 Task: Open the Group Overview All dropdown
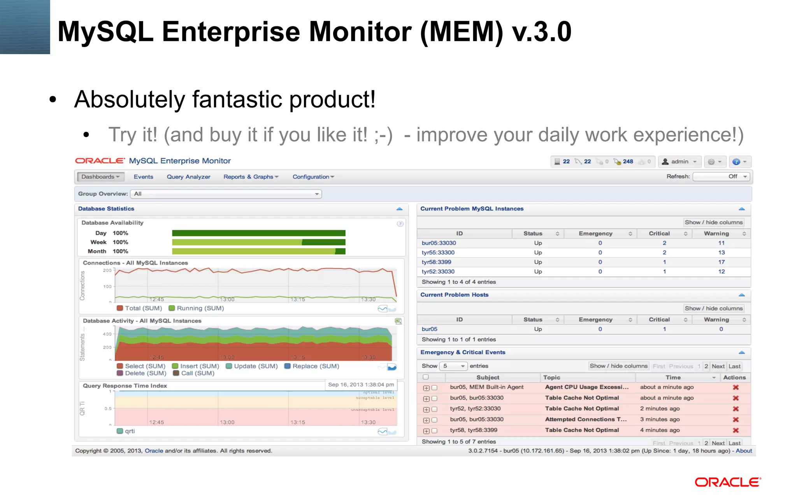[226, 194]
